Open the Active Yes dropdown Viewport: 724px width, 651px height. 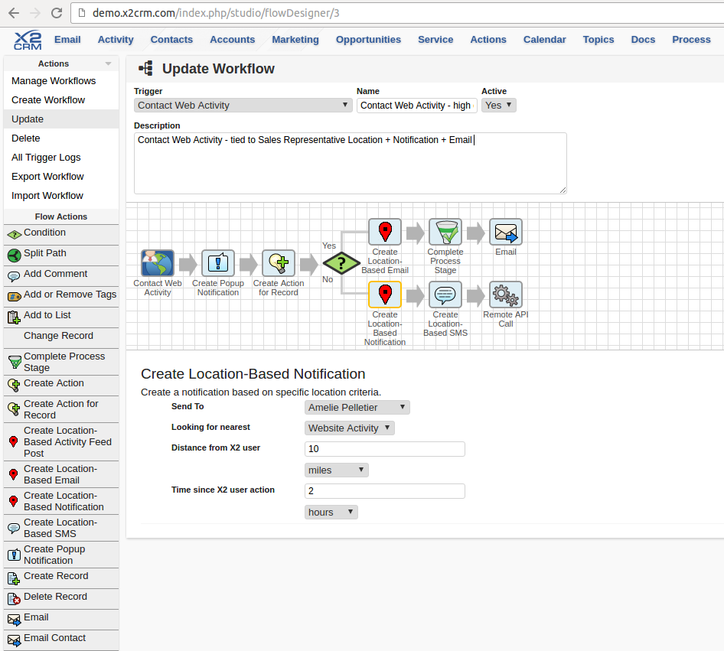pyautogui.click(x=498, y=106)
